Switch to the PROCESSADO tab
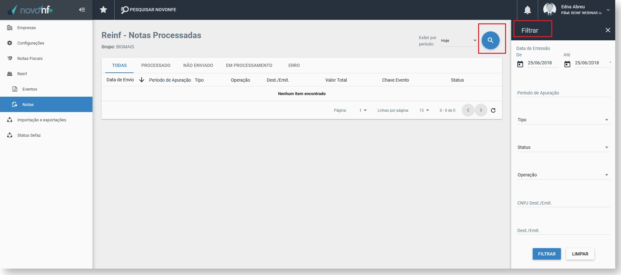Image resolution: width=621 pixels, height=275 pixels. 156,65
